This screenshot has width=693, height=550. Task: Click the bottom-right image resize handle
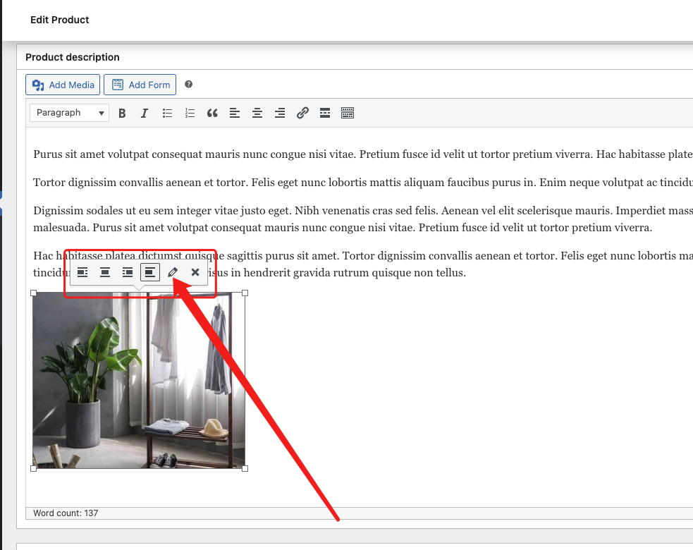pyautogui.click(x=245, y=469)
